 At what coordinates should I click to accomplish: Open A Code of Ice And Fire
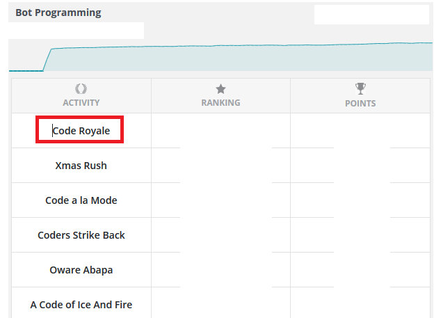[81, 305]
